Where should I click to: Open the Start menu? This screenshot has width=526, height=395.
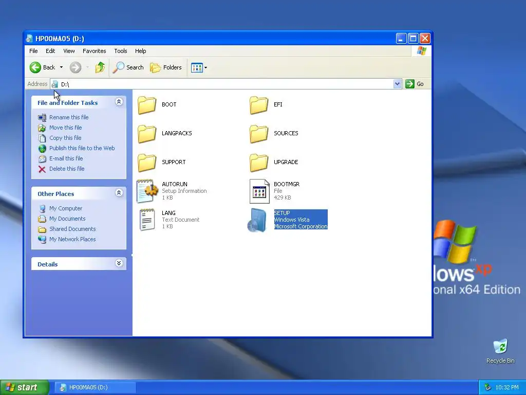[x=25, y=388]
